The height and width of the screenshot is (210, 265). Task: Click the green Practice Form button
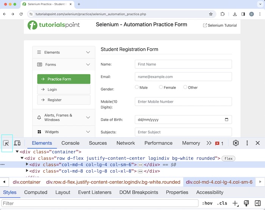click(64, 79)
